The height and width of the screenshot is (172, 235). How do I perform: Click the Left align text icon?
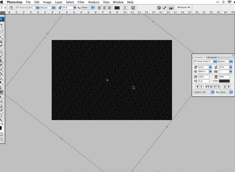(99, 8)
